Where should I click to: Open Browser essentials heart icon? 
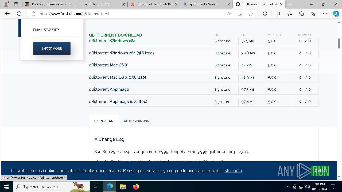point(313,14)
